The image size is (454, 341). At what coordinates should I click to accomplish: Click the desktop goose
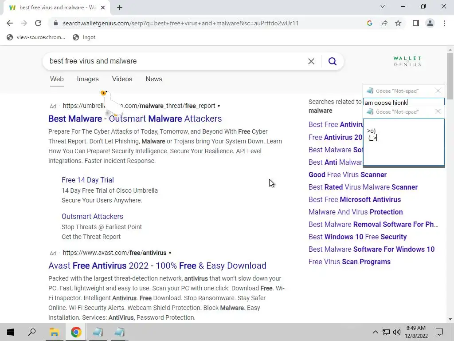click(112, 104)
